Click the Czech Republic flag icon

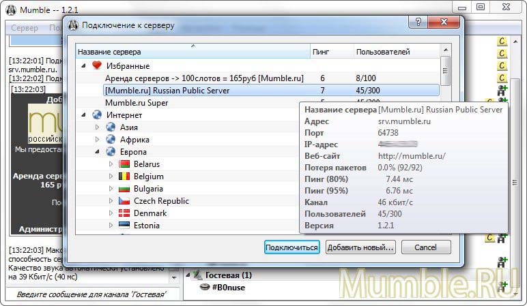tap(124, 201)
